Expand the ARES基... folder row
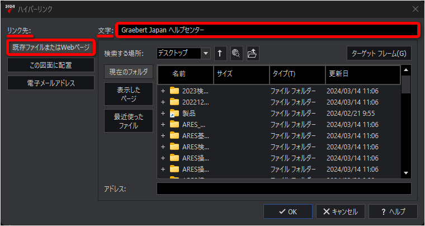 163,136
